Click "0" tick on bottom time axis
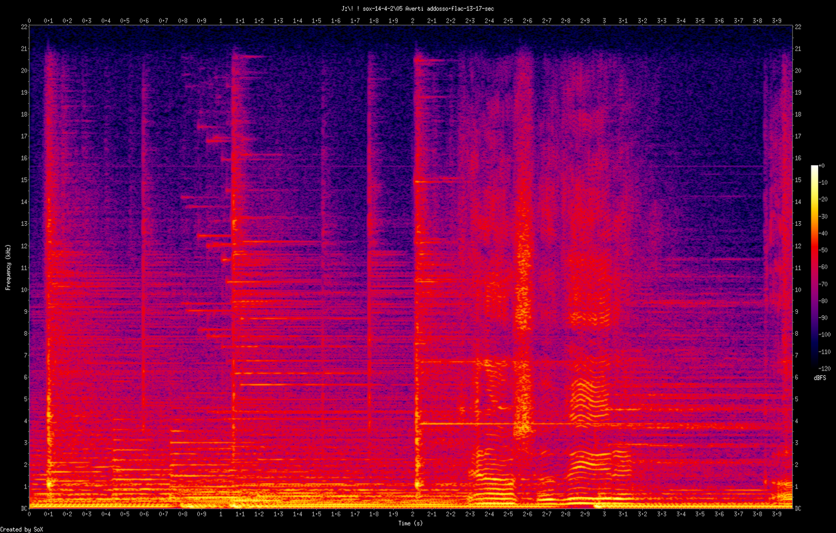This screenshot has width=836, height=533. click(x=30, y=515)
